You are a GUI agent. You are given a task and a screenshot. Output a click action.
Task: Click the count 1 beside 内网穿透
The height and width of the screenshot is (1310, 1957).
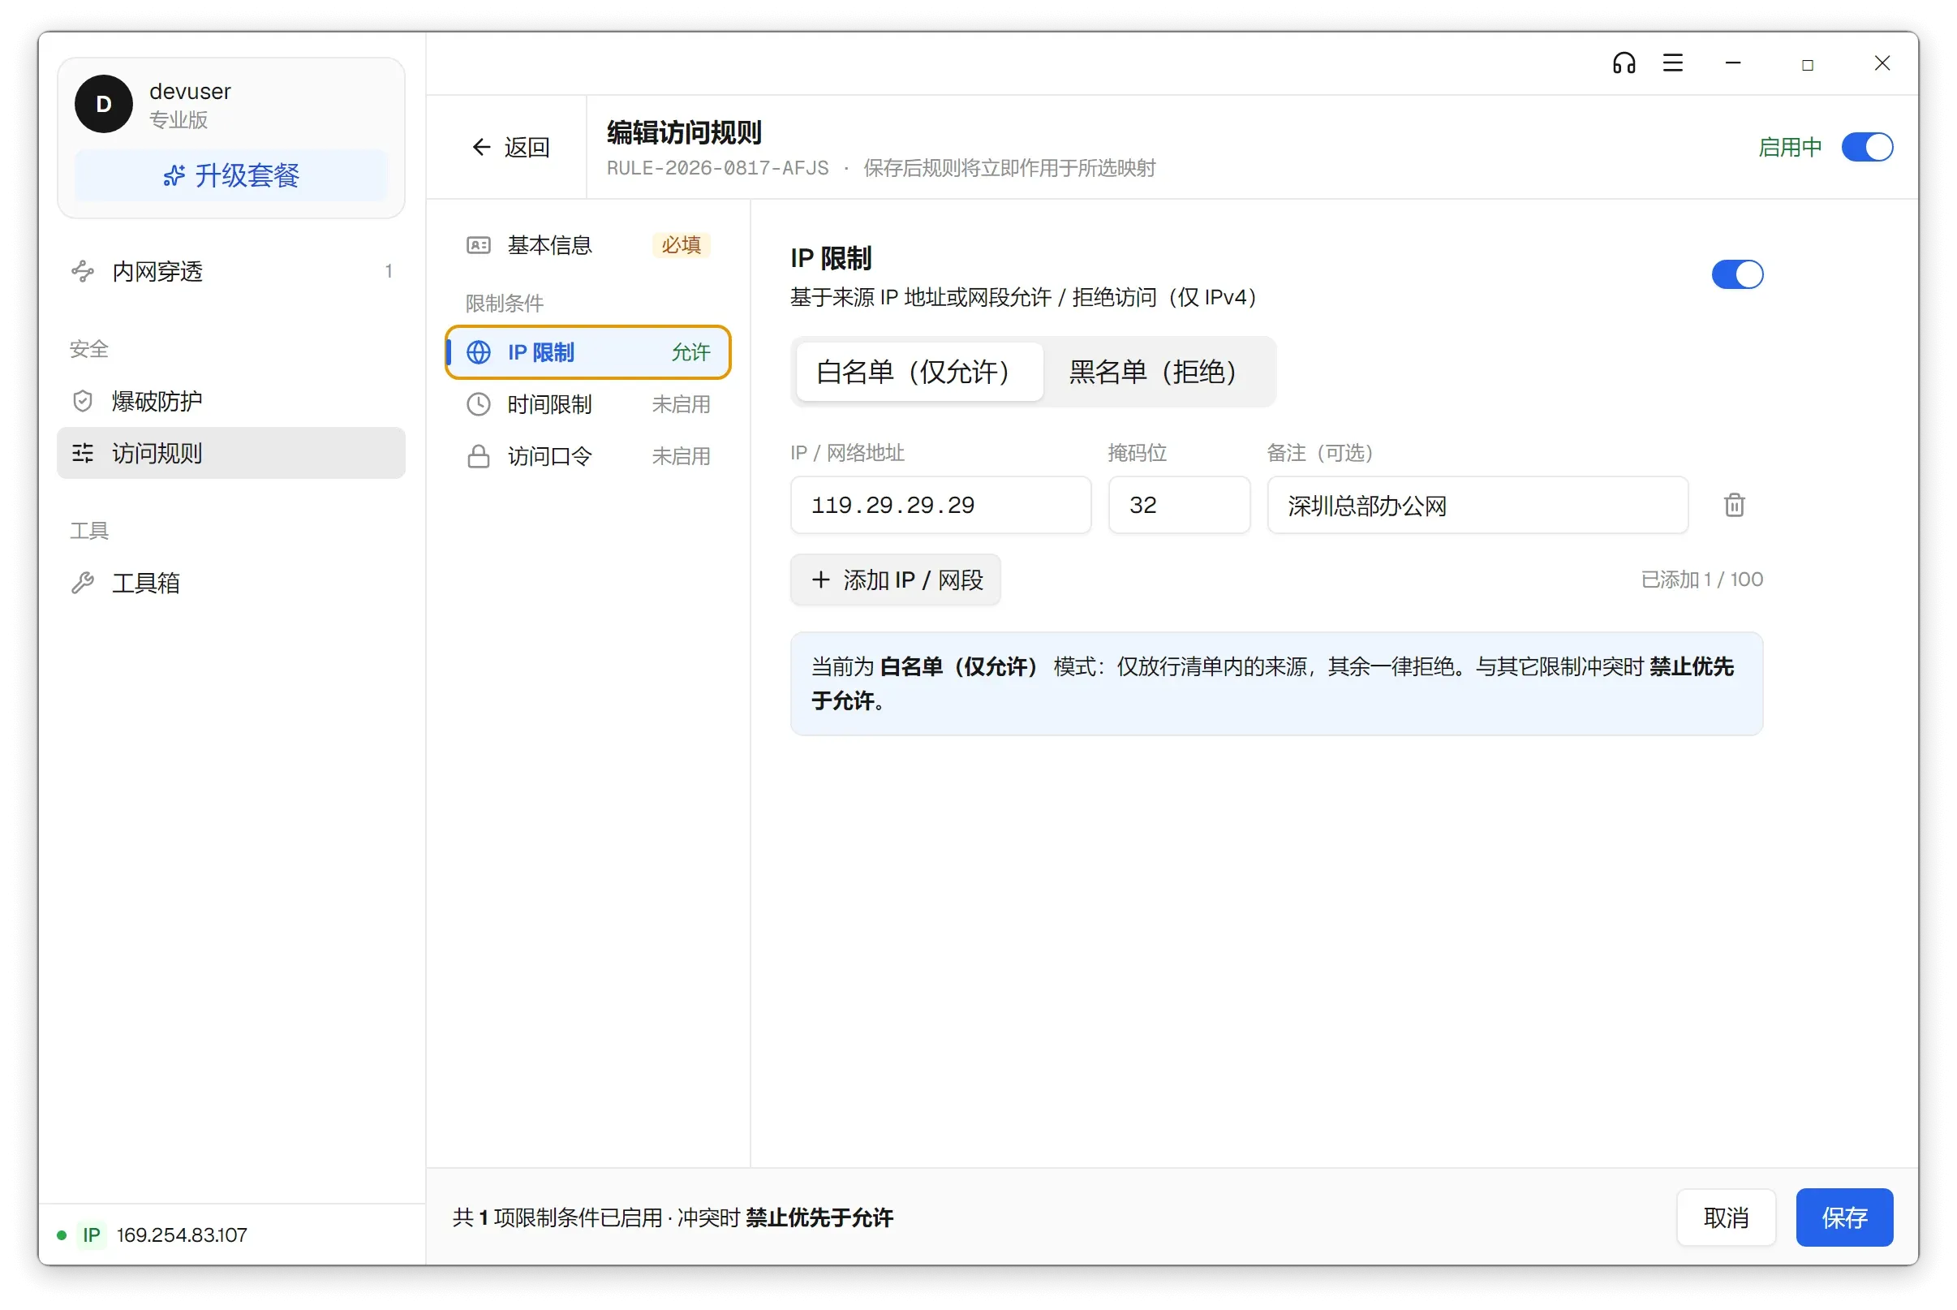tap(388, 272)
